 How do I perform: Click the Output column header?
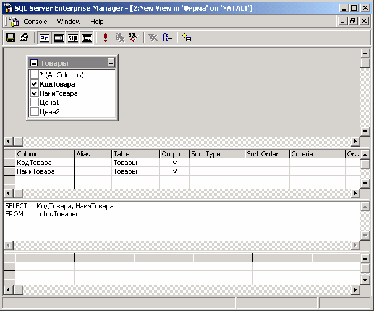[174, 154]
